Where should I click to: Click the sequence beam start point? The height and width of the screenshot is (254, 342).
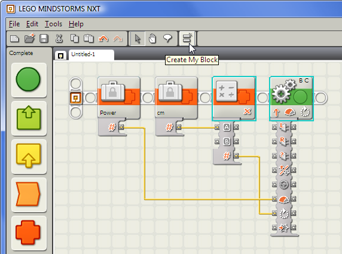(75, 97)
